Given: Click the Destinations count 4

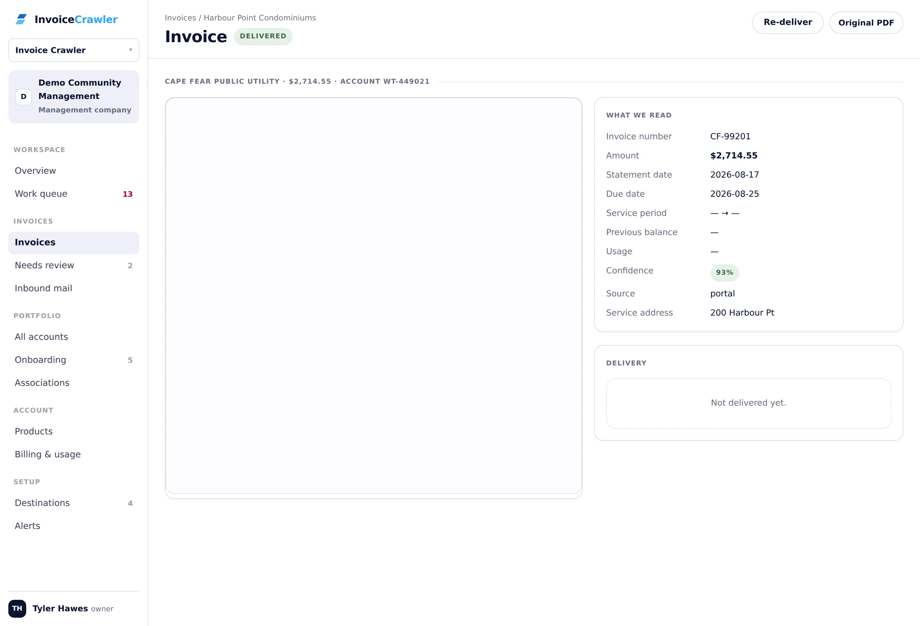Looking at the screenshot, I should 130,503.
